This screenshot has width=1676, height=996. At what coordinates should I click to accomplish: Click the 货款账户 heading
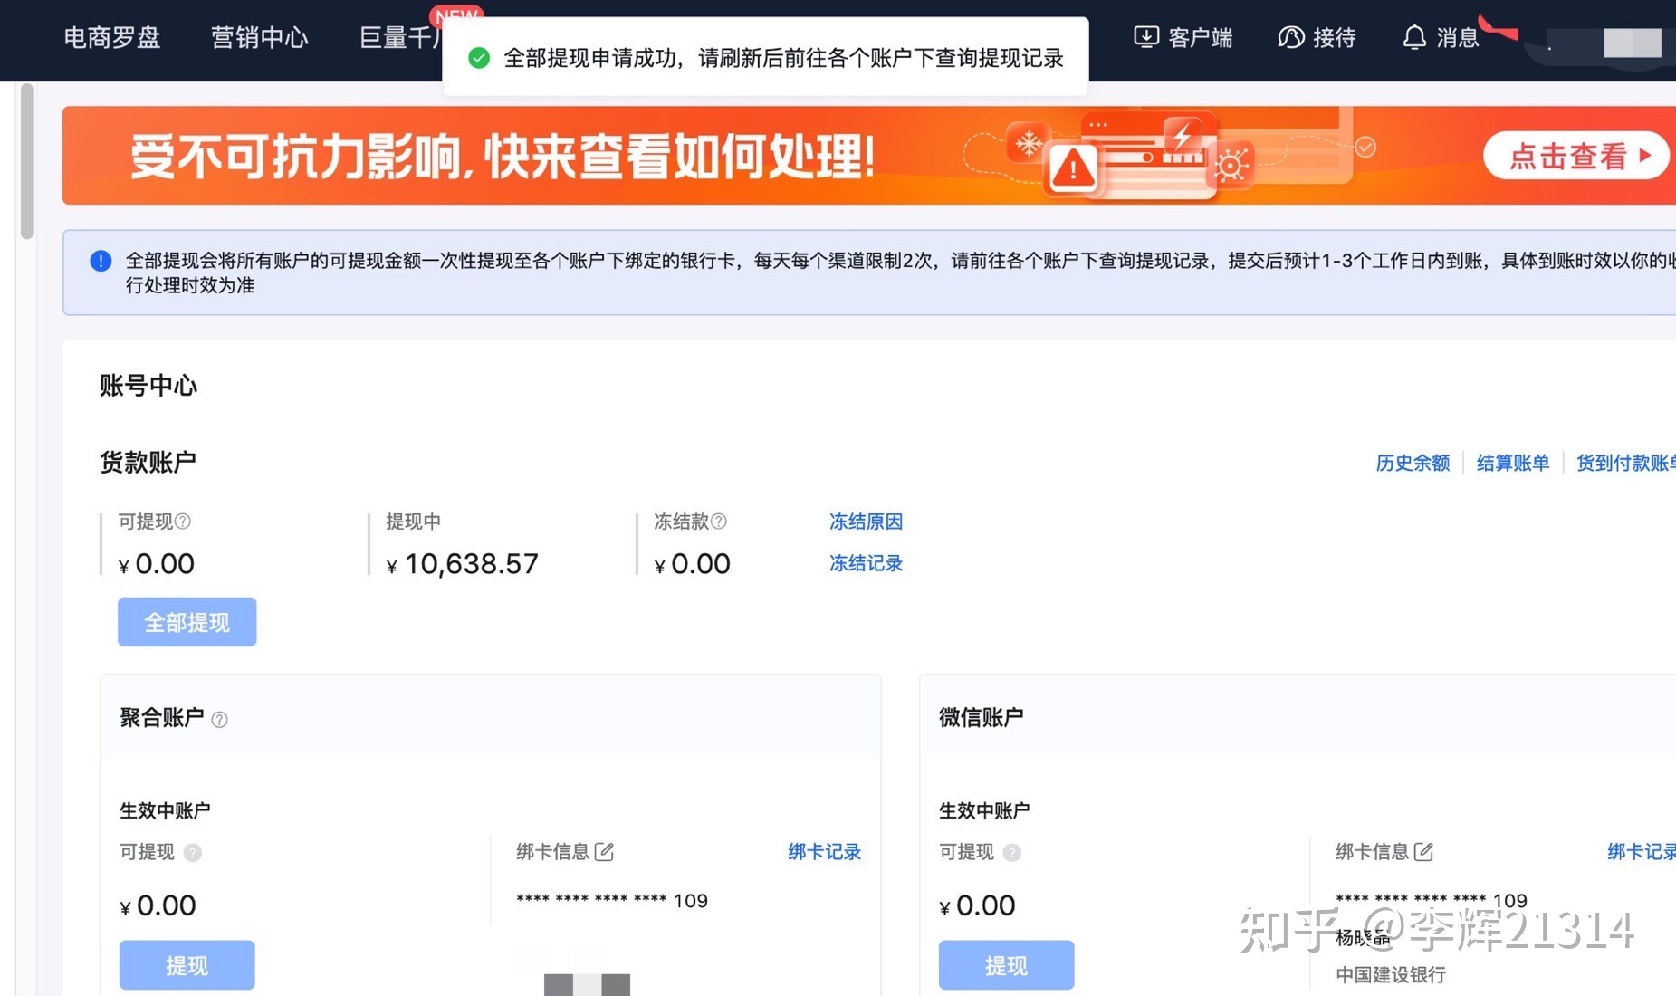point(148,463)
